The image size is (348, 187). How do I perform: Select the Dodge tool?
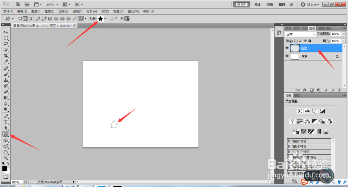[x=6, y=109]
